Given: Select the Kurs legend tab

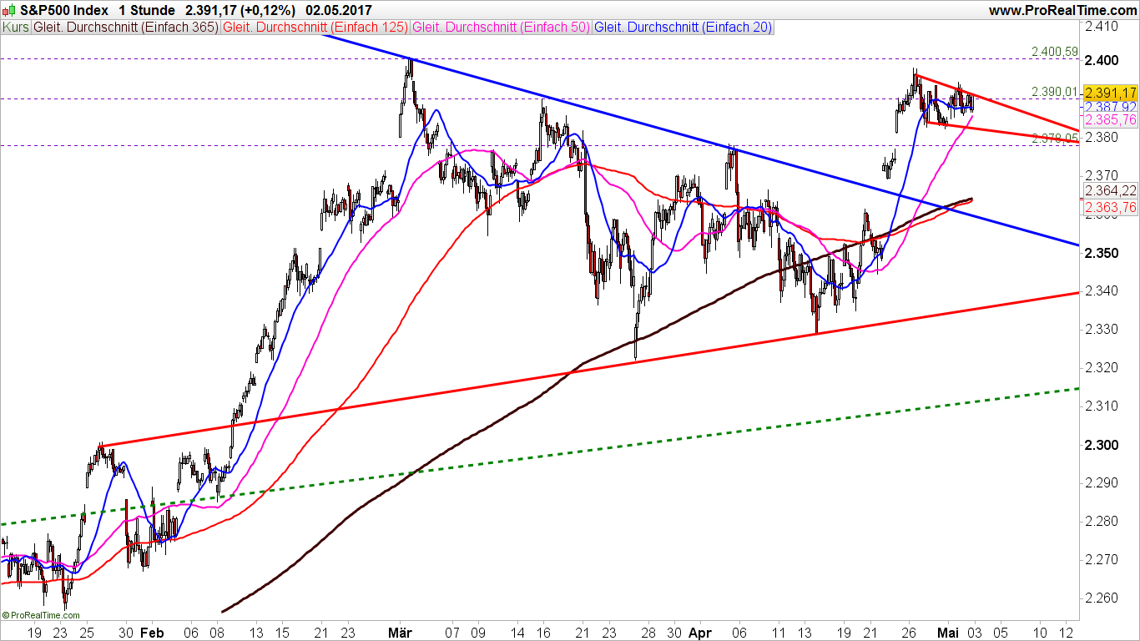Looking at the screenshot, I should [17, 27].
